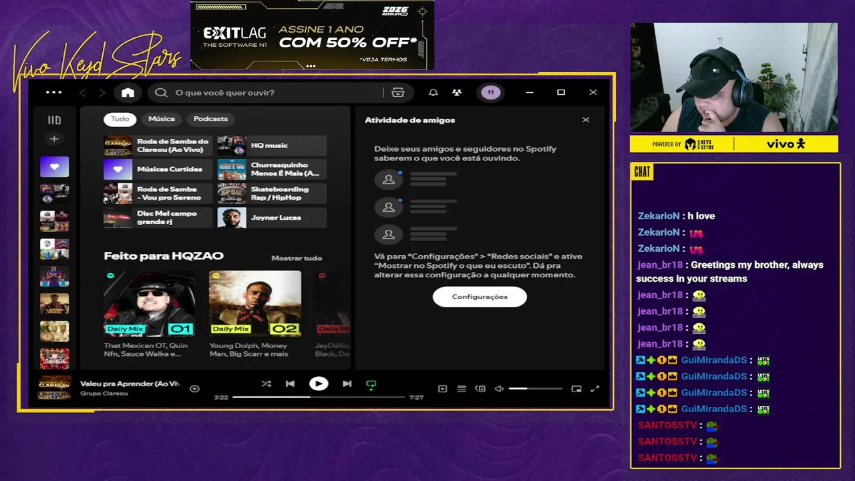Open the Spotify three-dots menu
Image resolution: width=855 pixels, height=481 pixels.
(53, 92)
